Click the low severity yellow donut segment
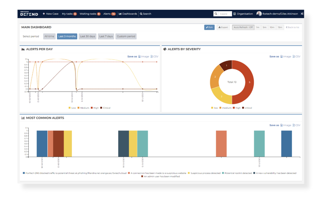Viewport: 326px width, 200px height. coord(221,96)
